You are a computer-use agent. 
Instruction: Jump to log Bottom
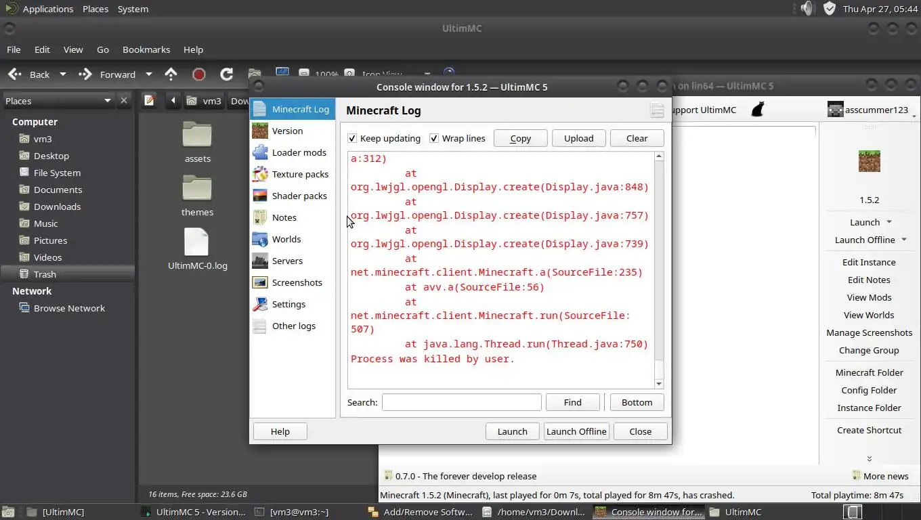[637, 402]
